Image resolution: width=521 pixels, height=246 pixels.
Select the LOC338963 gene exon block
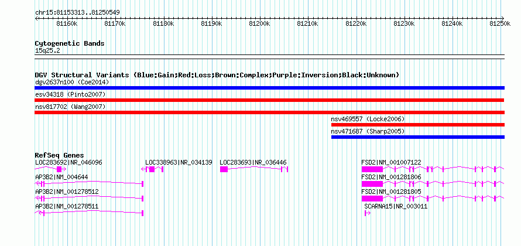click(x=152, y=169)
